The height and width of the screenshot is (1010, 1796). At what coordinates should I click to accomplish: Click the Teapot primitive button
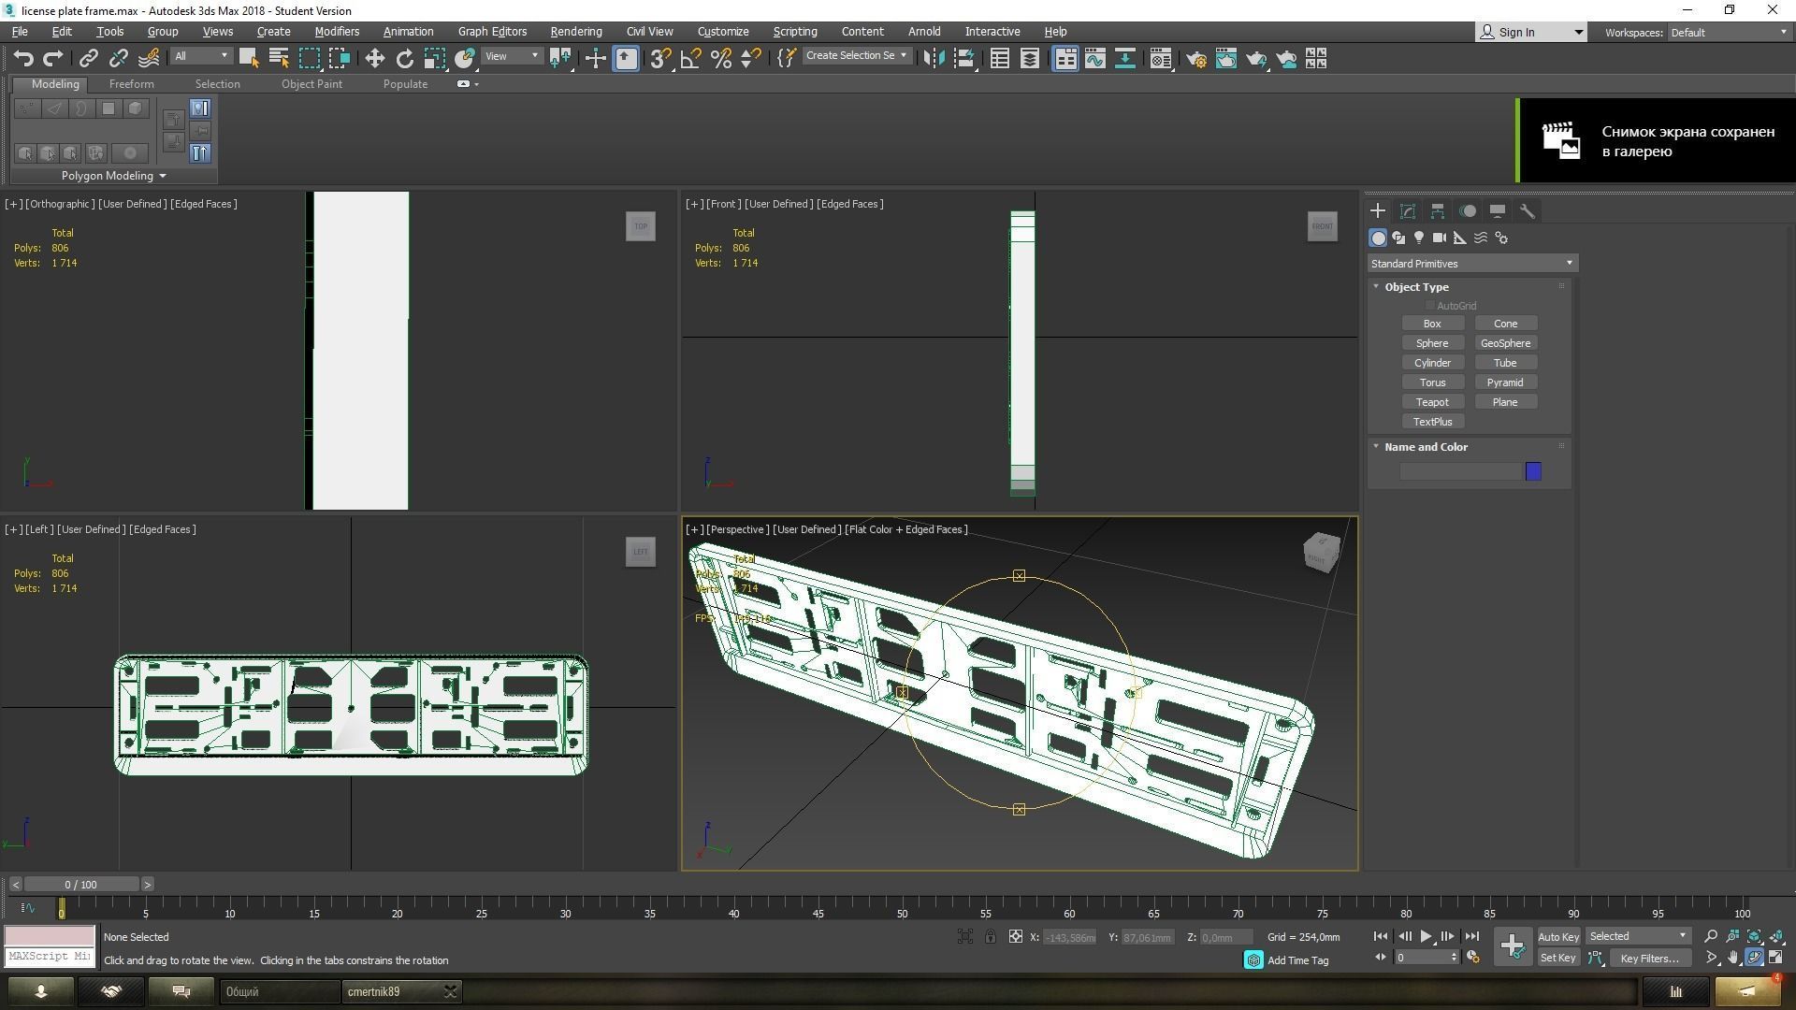tap(1432, 401)
